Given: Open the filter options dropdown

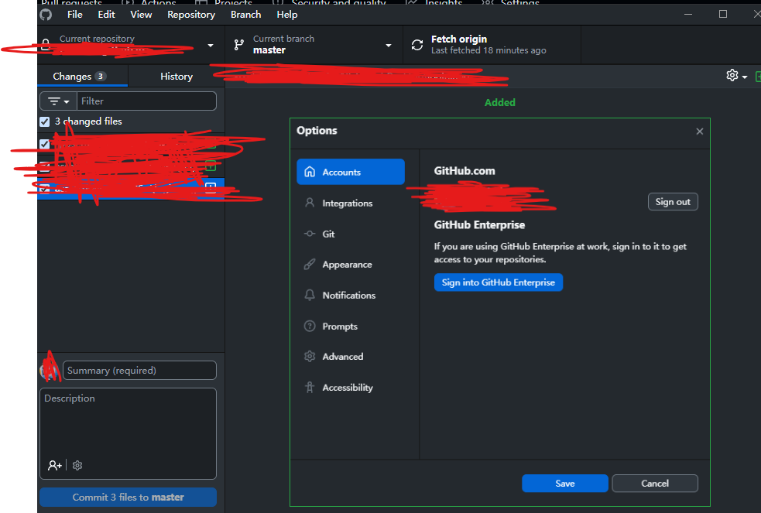Looking at the screenshot, I should [58, 101].
